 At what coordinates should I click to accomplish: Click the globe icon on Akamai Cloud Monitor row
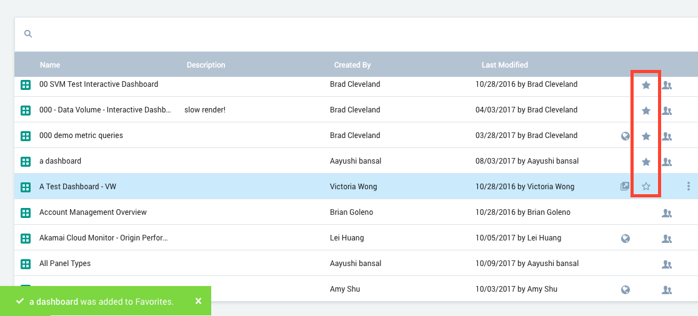tap(625, 239)
